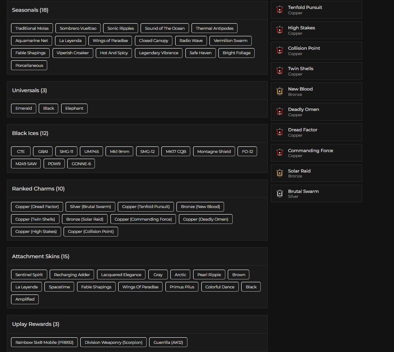
Task: Click the Commanding Force rank badge icon
Action: [x=280, y=153]
